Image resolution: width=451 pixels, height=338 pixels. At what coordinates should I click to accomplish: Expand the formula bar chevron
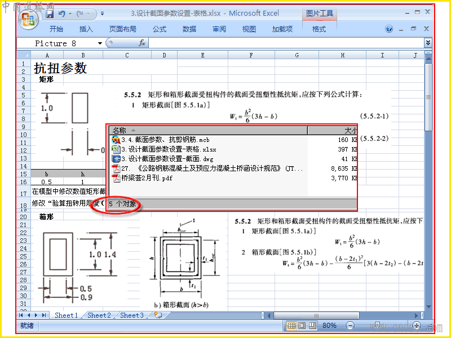(x=428, y=43)
